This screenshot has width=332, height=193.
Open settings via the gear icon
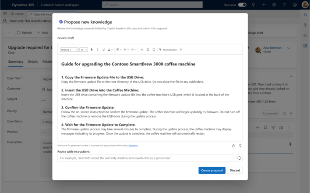pos(274,5)
